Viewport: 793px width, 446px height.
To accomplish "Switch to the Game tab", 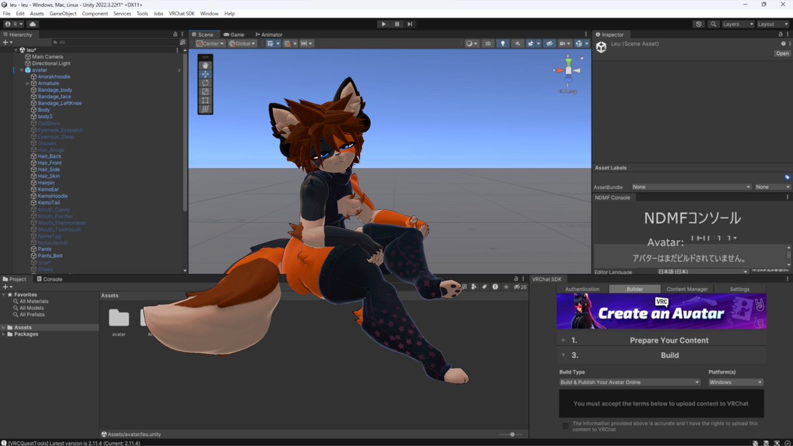I will [234, 34].
